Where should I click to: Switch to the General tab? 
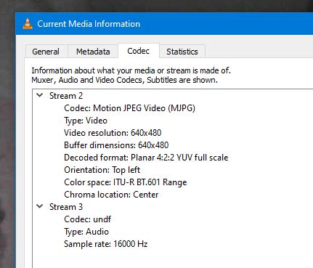(x=46, y=52)
